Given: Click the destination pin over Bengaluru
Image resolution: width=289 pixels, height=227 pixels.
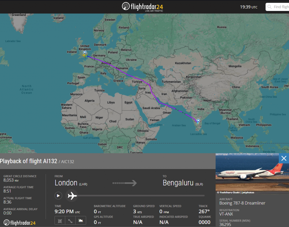Looking at the screenshot, I should pyautogui.click(x=198, y=120).
